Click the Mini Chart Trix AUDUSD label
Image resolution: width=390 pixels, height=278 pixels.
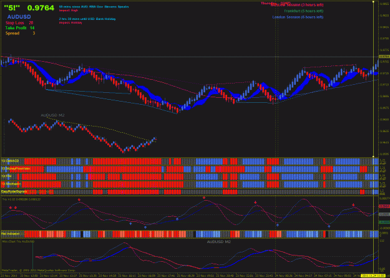[18, 241]
